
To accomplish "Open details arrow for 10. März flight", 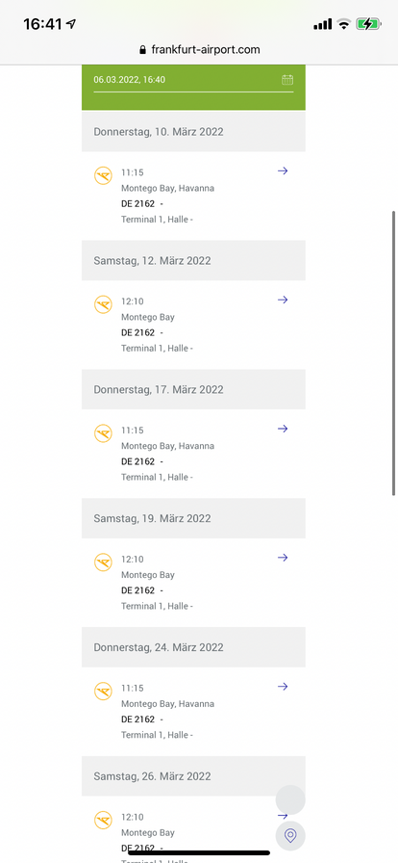I will click(x=283, y=171).
